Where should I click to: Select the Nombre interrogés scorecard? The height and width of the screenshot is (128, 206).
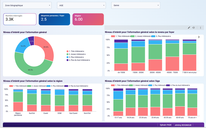(x=20, y=19)
